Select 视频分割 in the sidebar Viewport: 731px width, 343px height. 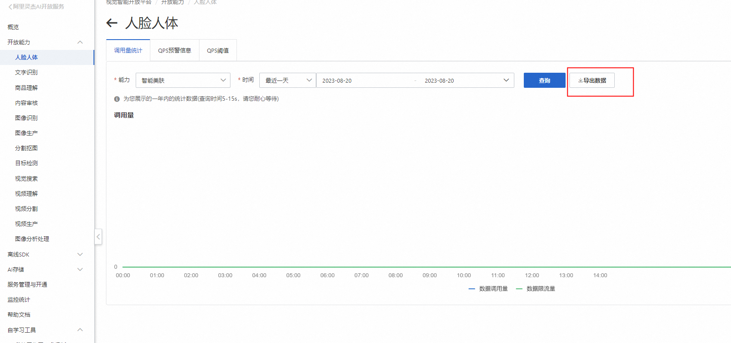[26, 209]
